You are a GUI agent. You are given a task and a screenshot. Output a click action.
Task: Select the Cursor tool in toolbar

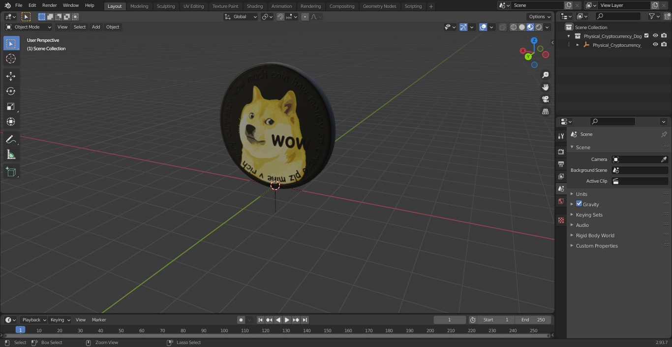coord(11,59)
